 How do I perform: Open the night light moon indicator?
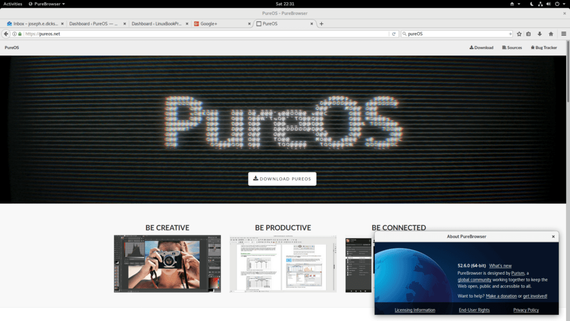[532, 4]
